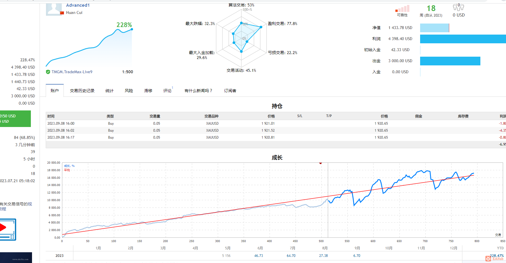Click the 算法交易 53% radar label
The height and width of the screenshot is (263, 506).
tap(241, 5)
